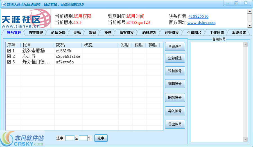253x147 pixels.
Task: Click the 帐号 column header
Action: pos(37,45)
